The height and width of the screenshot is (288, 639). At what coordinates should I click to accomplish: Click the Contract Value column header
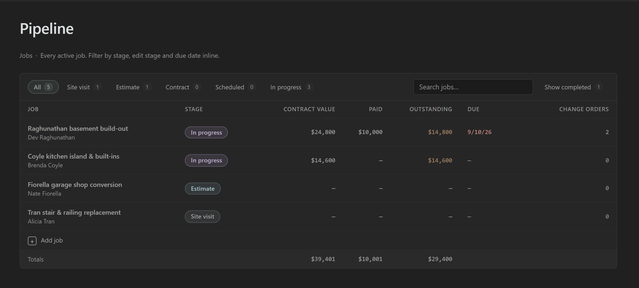(x=309, y=109)
